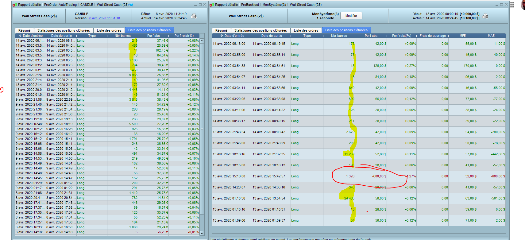Click the scroll-down arrow of the CANDLE positions list
The width and height of the screenshot is (525, 240).
(x=202, y=233)
